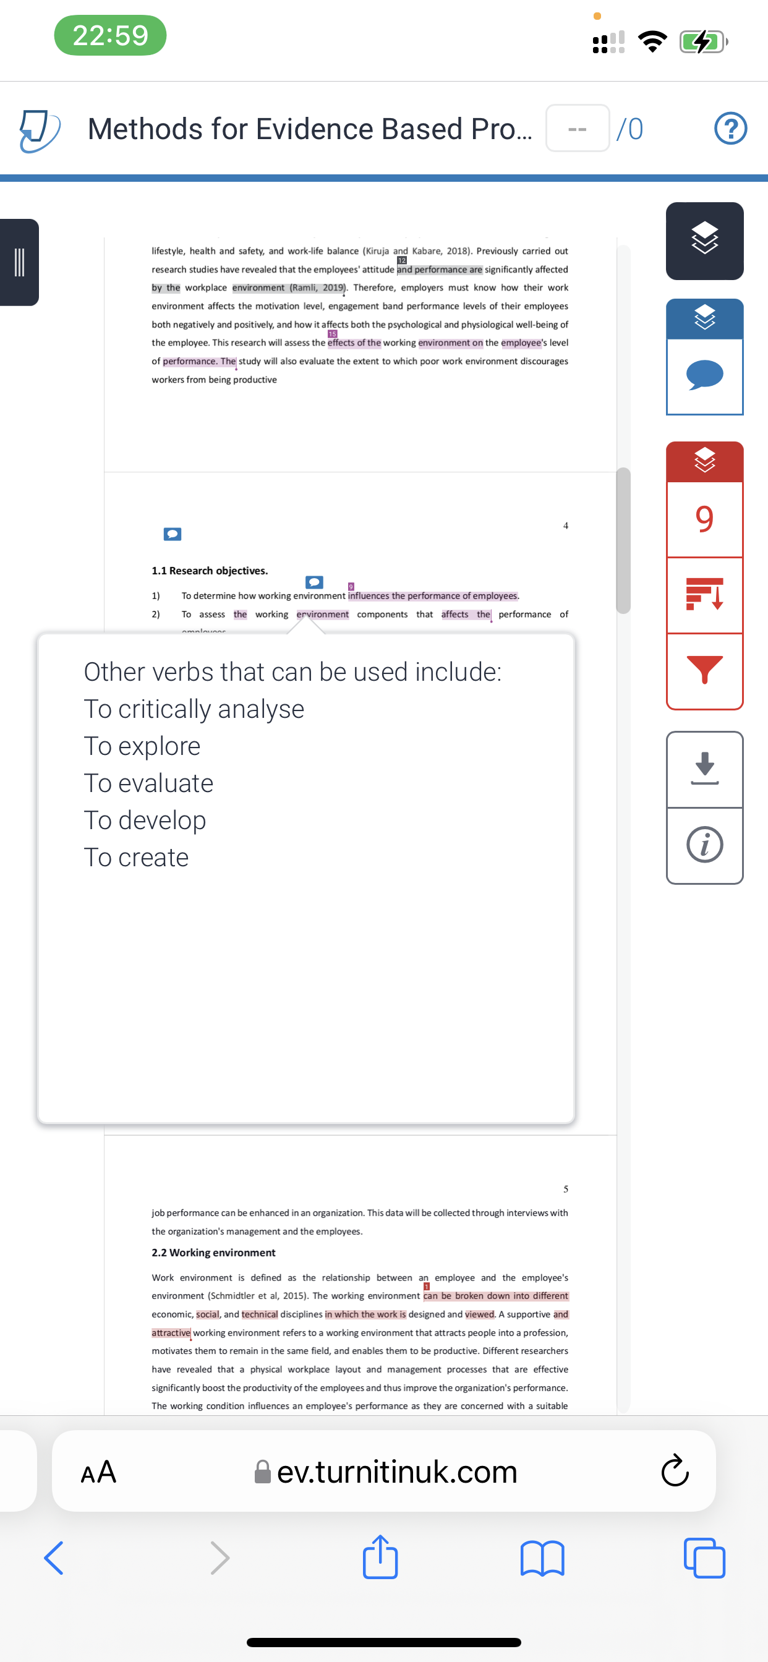Open the submission info icon

point(704,845)
